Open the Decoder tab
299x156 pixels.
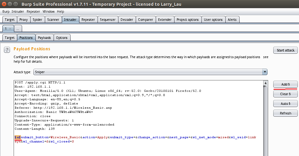(x=127, y=20)
